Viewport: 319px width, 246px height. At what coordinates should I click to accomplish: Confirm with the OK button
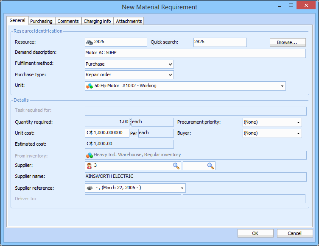click(x=255, y=233)
